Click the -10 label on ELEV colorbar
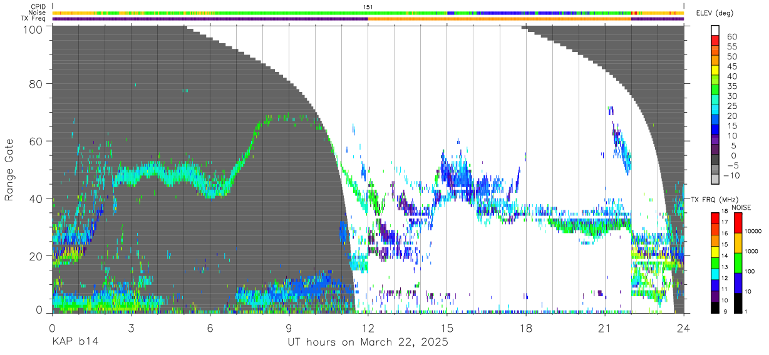769x355 pixels. click(733, 176)
